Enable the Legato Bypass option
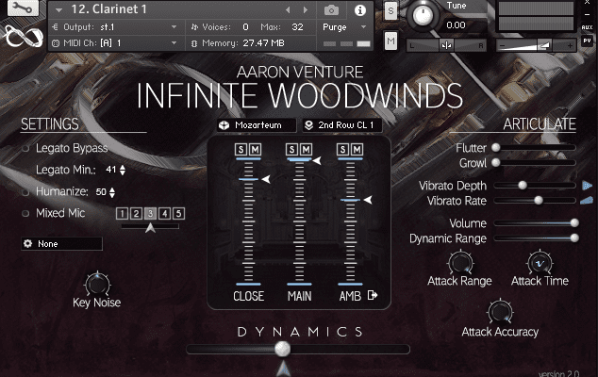Image resolution: width=598 pixels, height=377 pixels. point(25,149)
